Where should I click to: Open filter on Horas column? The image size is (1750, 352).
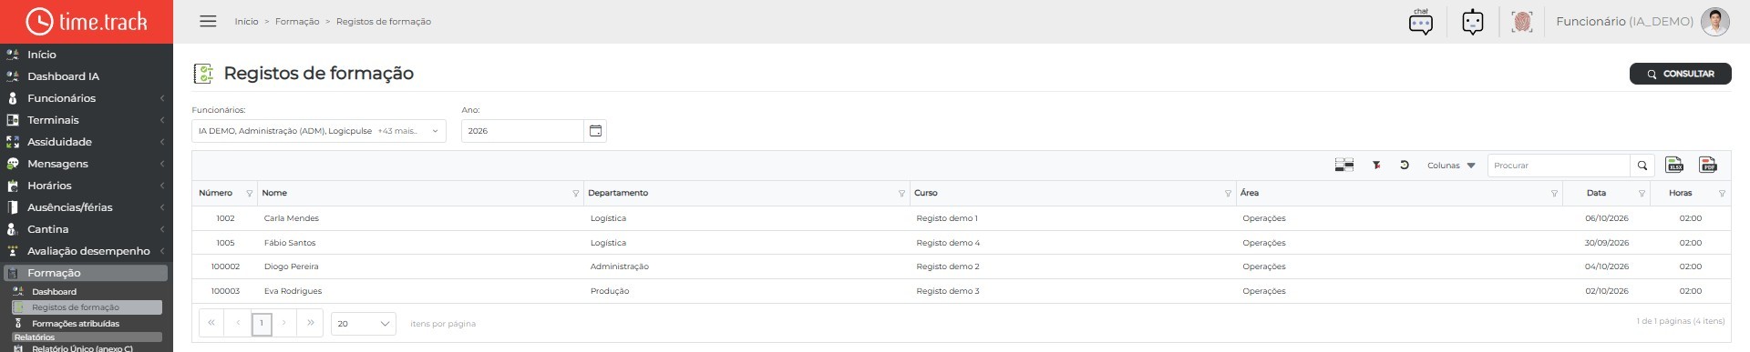point(1722,194)
